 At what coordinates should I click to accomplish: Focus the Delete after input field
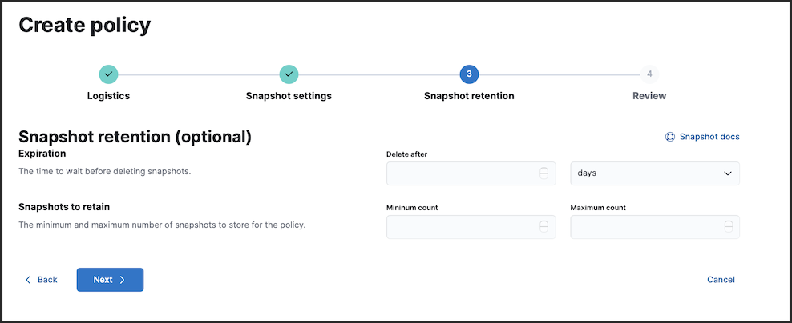point(471,173)
